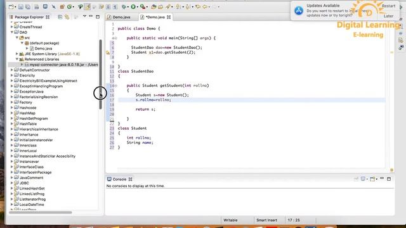The image size is (406, 228).
Task: Click the task list icon on right trim
Action: coord(401,41)
